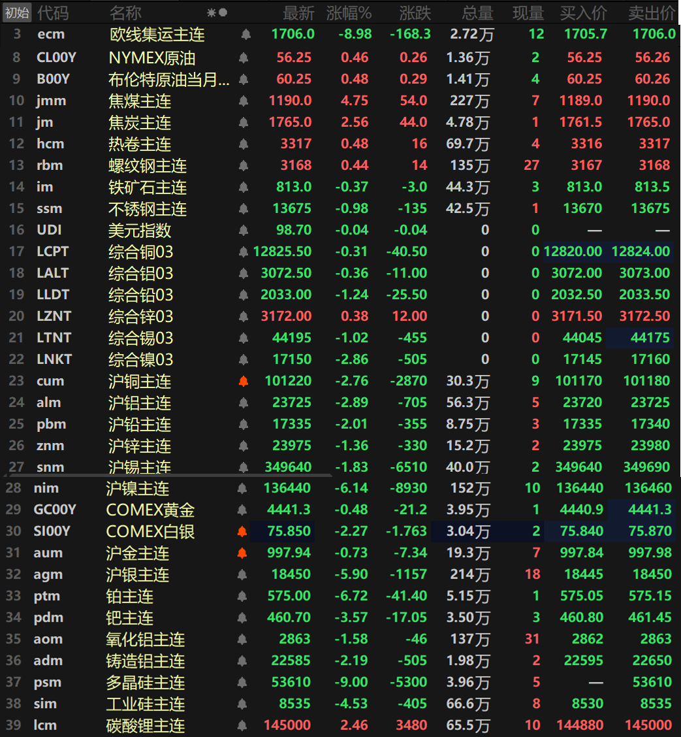Select the 初始 tab in header
This screenshot has height=737, width=681.
click(x=16, y=12)
